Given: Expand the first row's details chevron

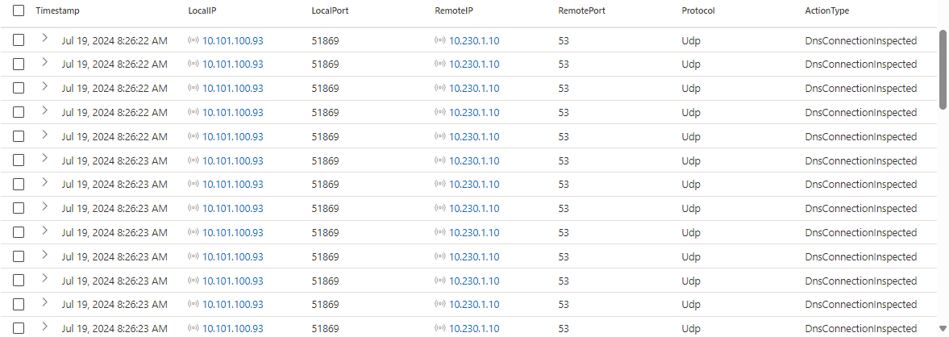Looking at the screenshot, I should 45,39.
